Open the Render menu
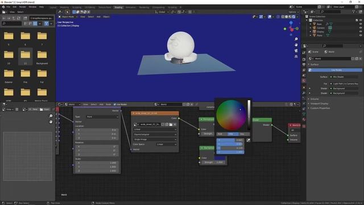Image resolution: width=364 pixels, height=205 pixels. point(23,7)
